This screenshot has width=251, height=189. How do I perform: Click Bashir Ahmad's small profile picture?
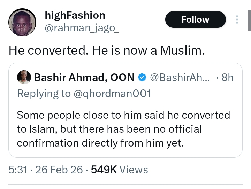[x=24, y=78]
